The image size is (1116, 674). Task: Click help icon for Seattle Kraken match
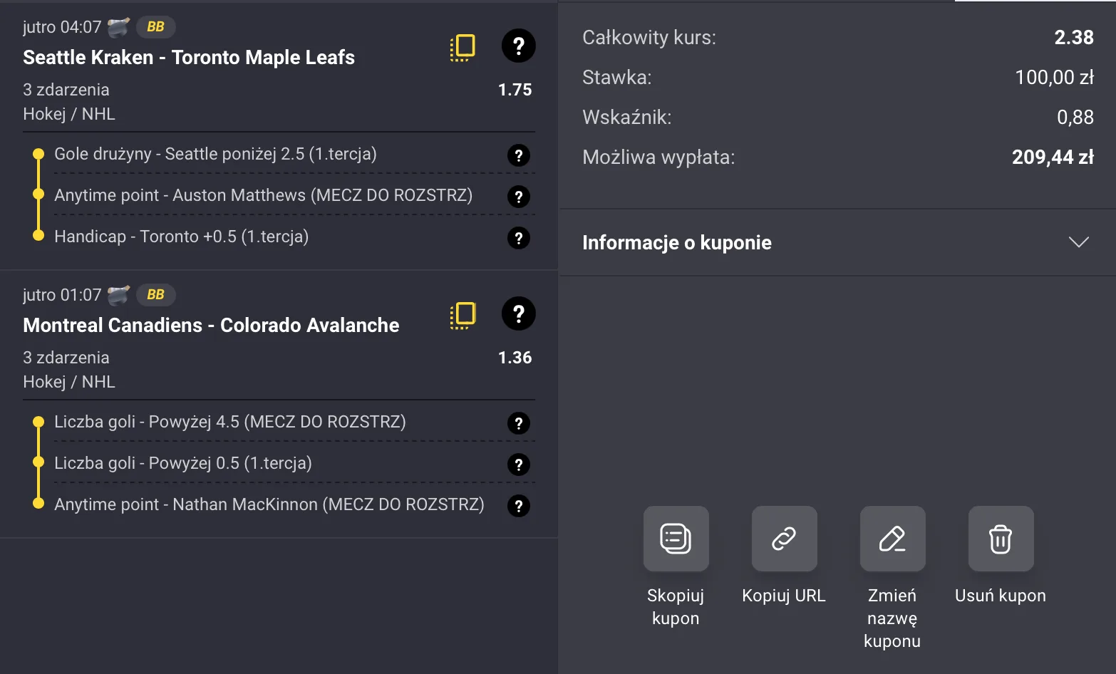pyautogui.click(x=518, y=46)
